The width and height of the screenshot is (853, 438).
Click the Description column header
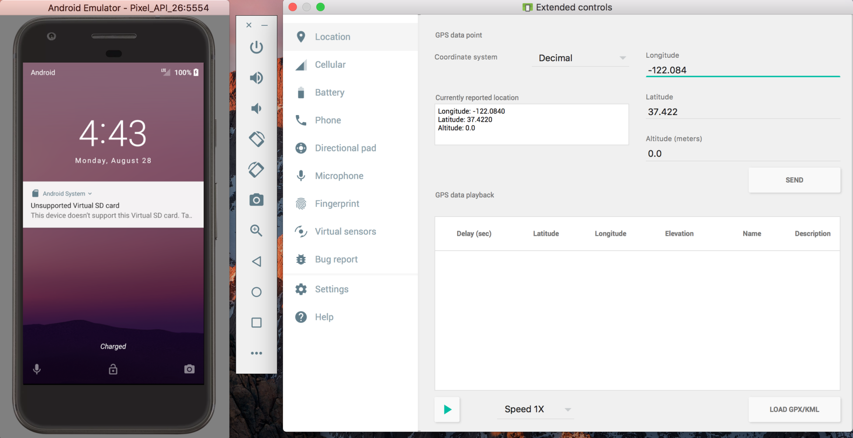click(x=812, y=234)
